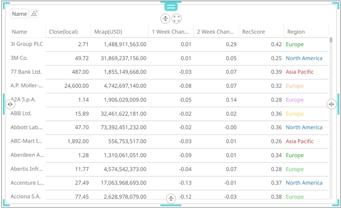Click the Name column header in table

(20, 32)
